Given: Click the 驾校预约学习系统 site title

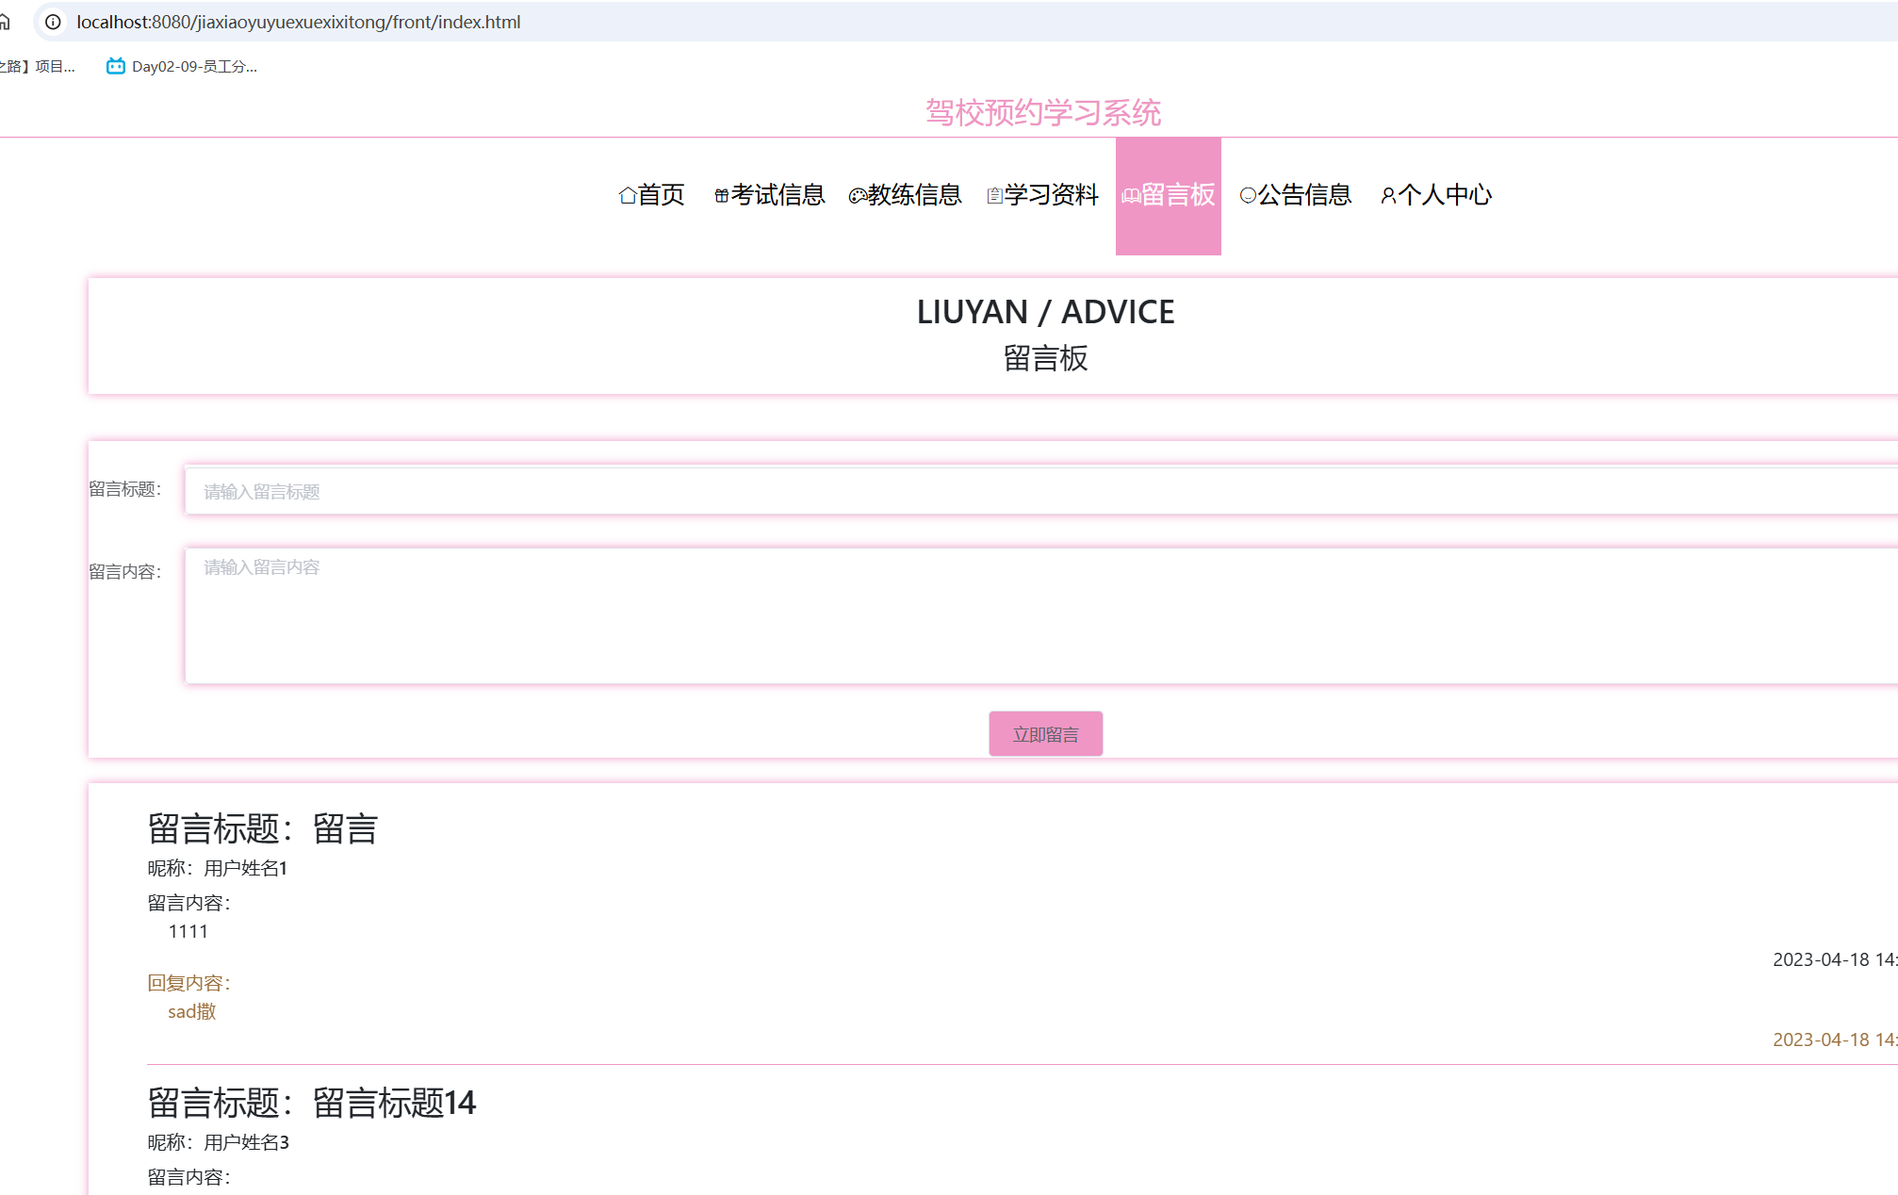Looking at the screenshot, I should [x=1043, y=112].
